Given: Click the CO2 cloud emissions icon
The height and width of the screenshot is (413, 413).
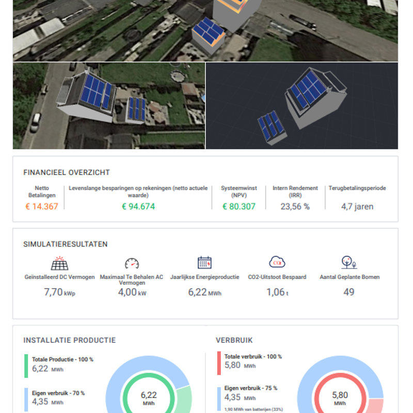Looking at the screenshot, I should (277, 262).
